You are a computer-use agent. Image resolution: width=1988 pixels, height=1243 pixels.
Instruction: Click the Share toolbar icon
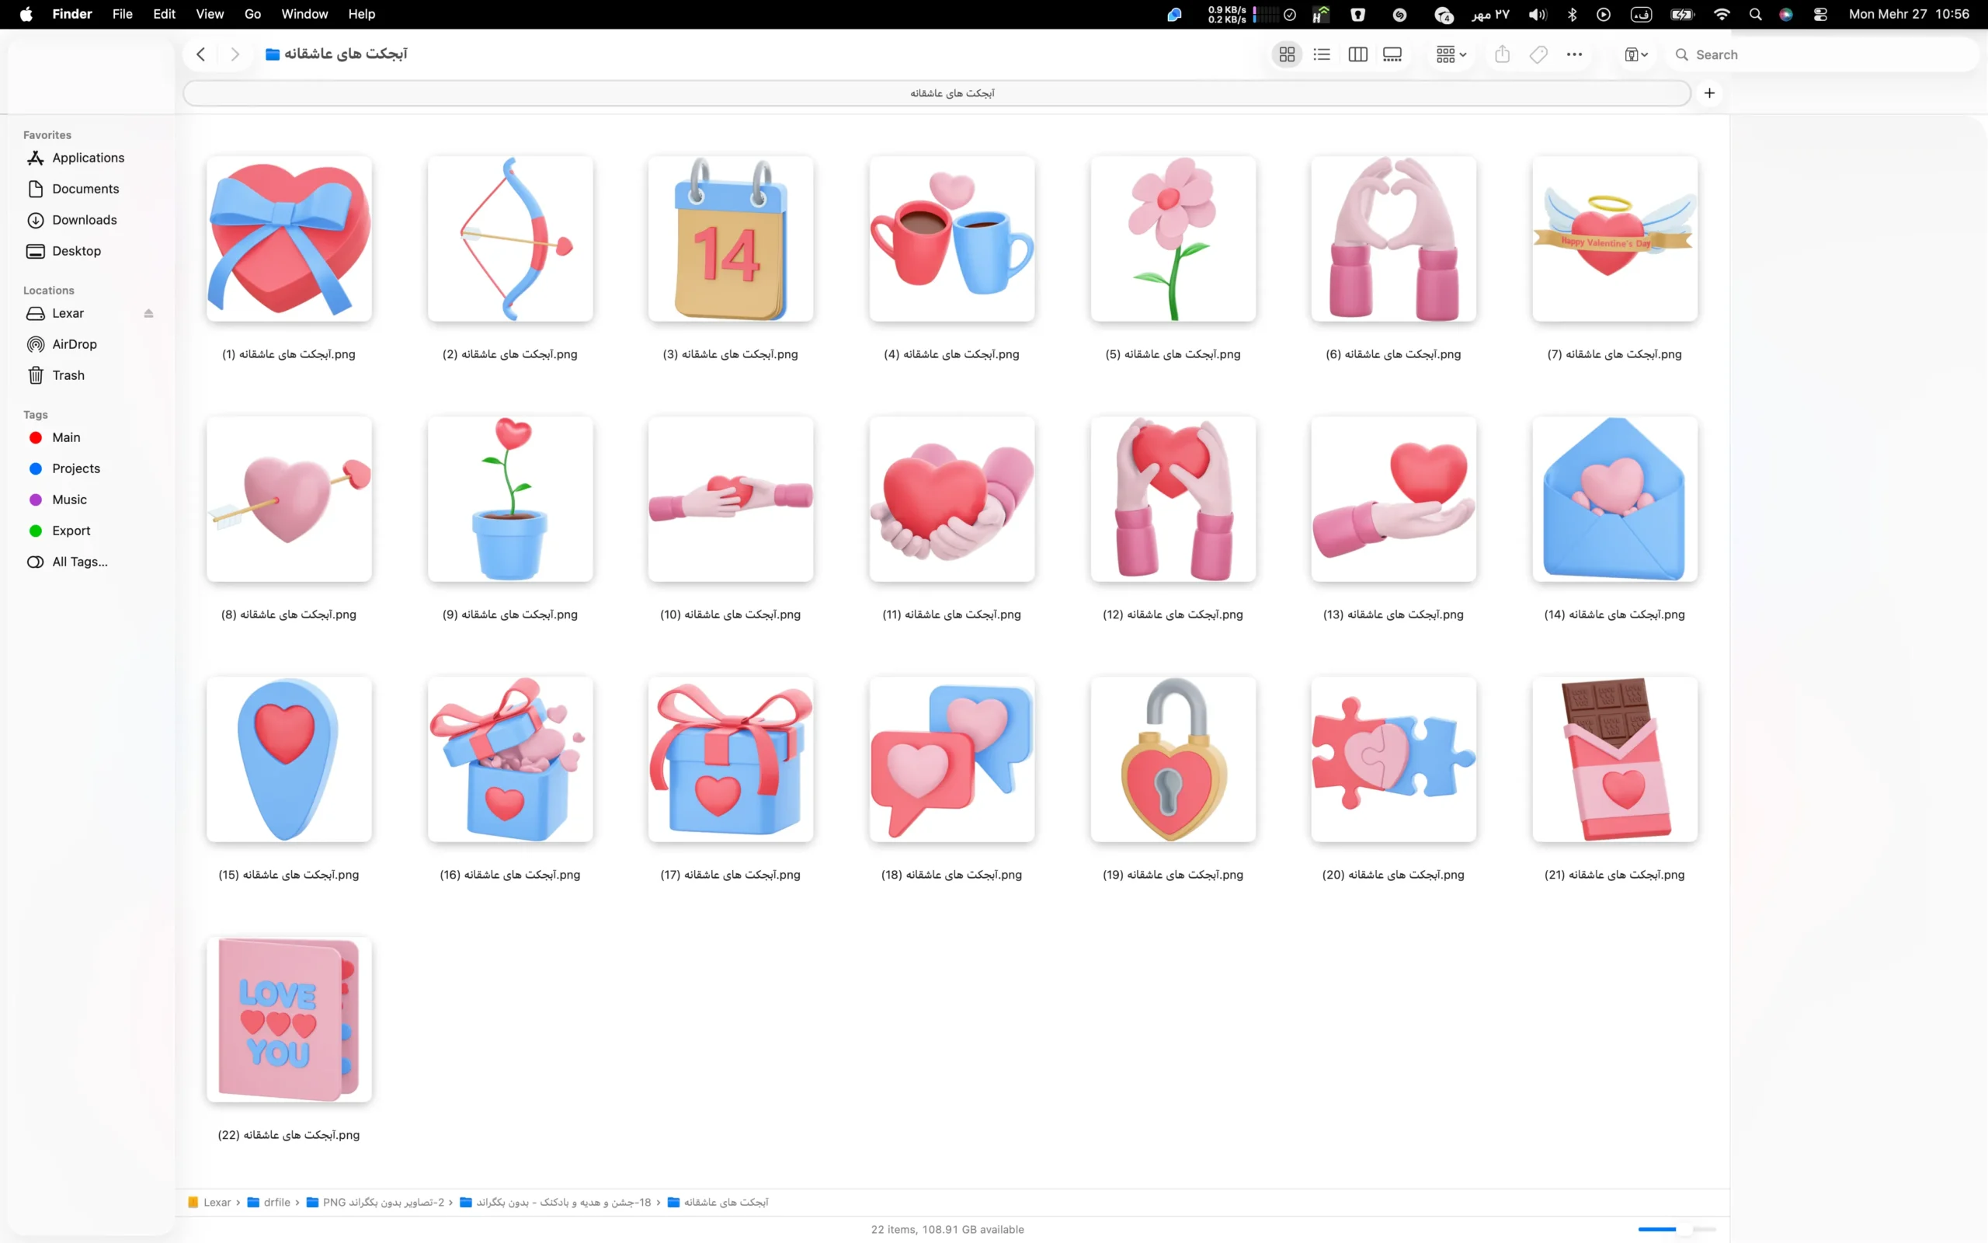coord(1502,54)
